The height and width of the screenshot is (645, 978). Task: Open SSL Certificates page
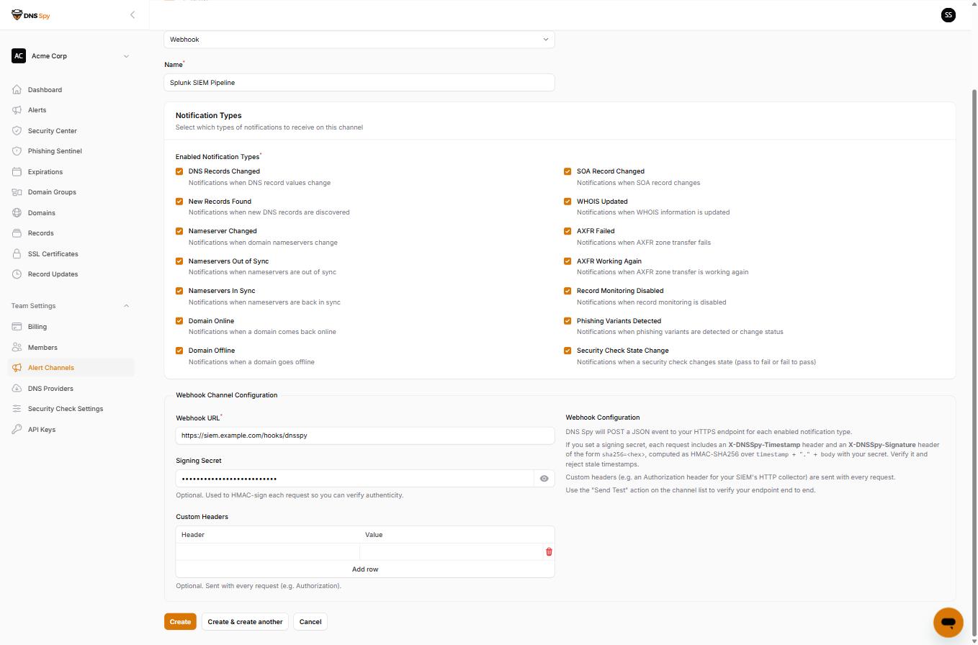[71, 254]
